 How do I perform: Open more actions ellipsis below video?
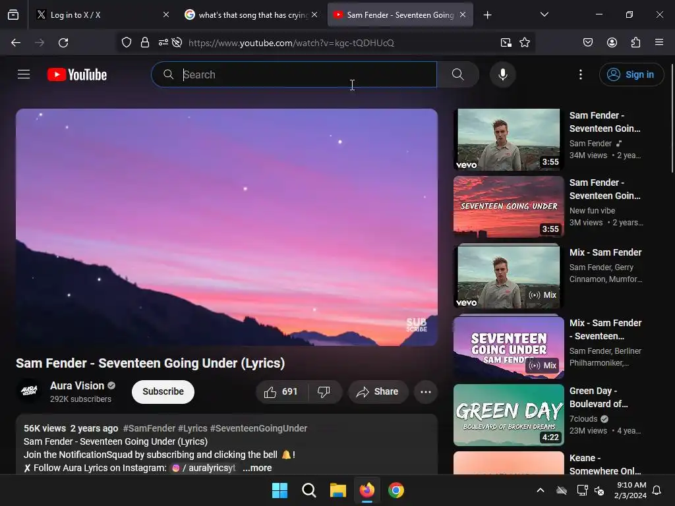[425, 391]
